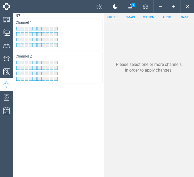Image resolution: width=194 pixels, height=177 pixels.
Task: Open the overclocking gauge section
Action: (x=7, y=59)
